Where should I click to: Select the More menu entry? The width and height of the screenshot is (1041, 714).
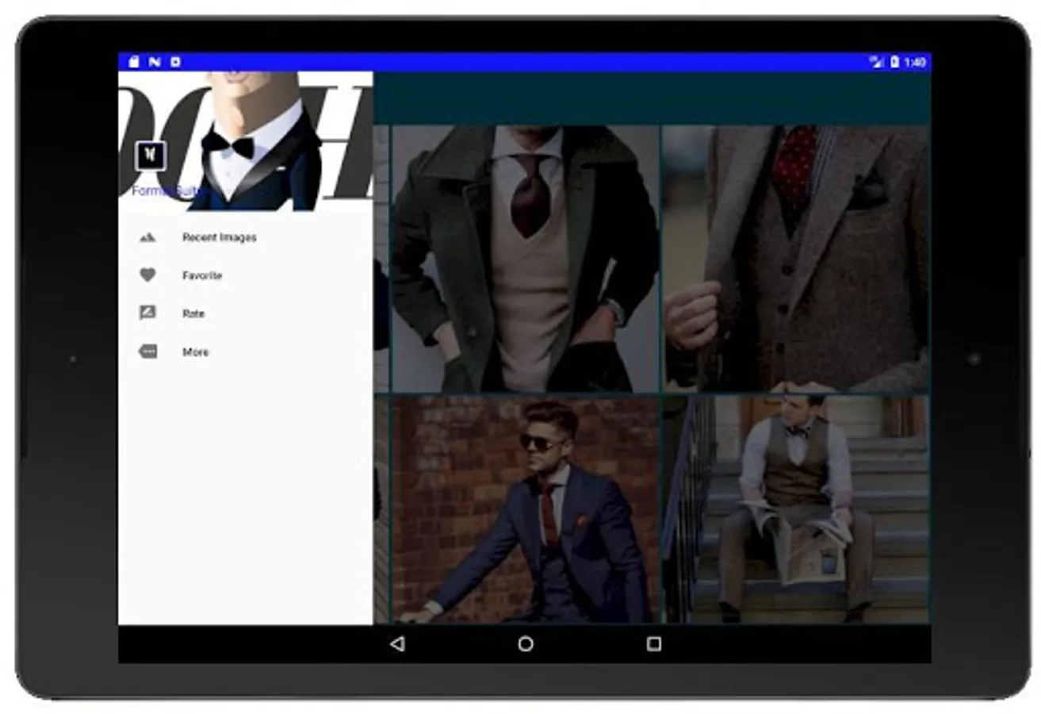(x=246, y=351)
